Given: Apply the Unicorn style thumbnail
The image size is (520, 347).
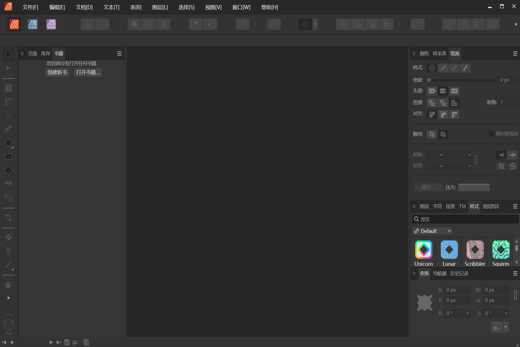Looking at the screenshot, I should point(423,250).
